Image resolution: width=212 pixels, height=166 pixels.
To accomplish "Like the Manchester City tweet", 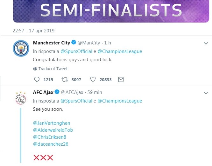I will pos(93,79).
